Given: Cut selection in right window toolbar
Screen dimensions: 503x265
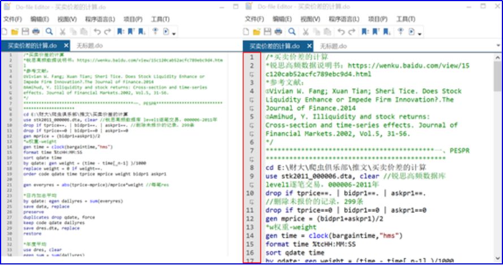Looking at the screenshot, I should [x=306, y=32].
